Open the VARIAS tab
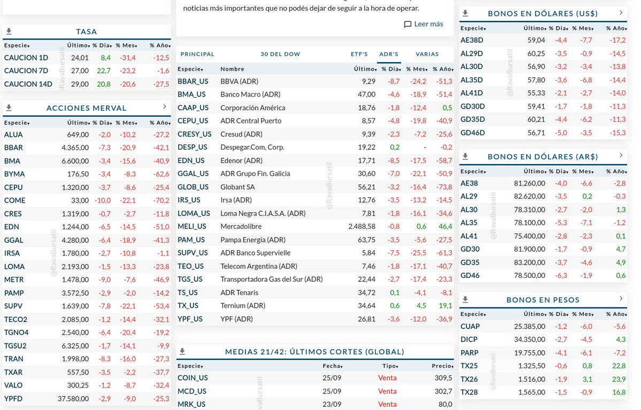641x410 pixels. [427, 54]
